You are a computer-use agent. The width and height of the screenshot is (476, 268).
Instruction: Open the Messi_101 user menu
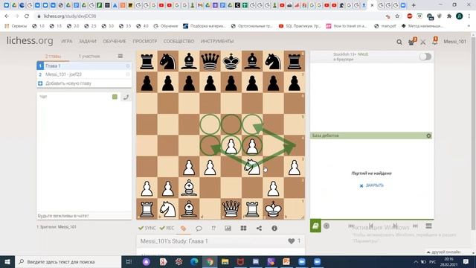point(454,42)
